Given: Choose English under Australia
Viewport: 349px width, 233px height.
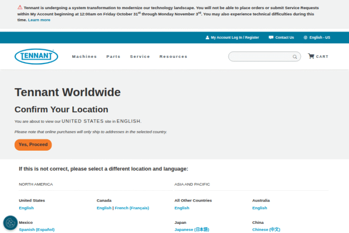Looking at the screenshot, I should 259,208.
